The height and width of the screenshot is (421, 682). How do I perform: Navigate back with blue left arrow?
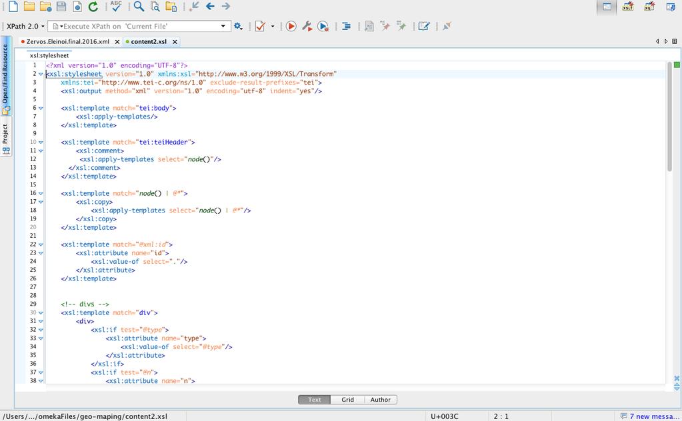click(210, 6)
